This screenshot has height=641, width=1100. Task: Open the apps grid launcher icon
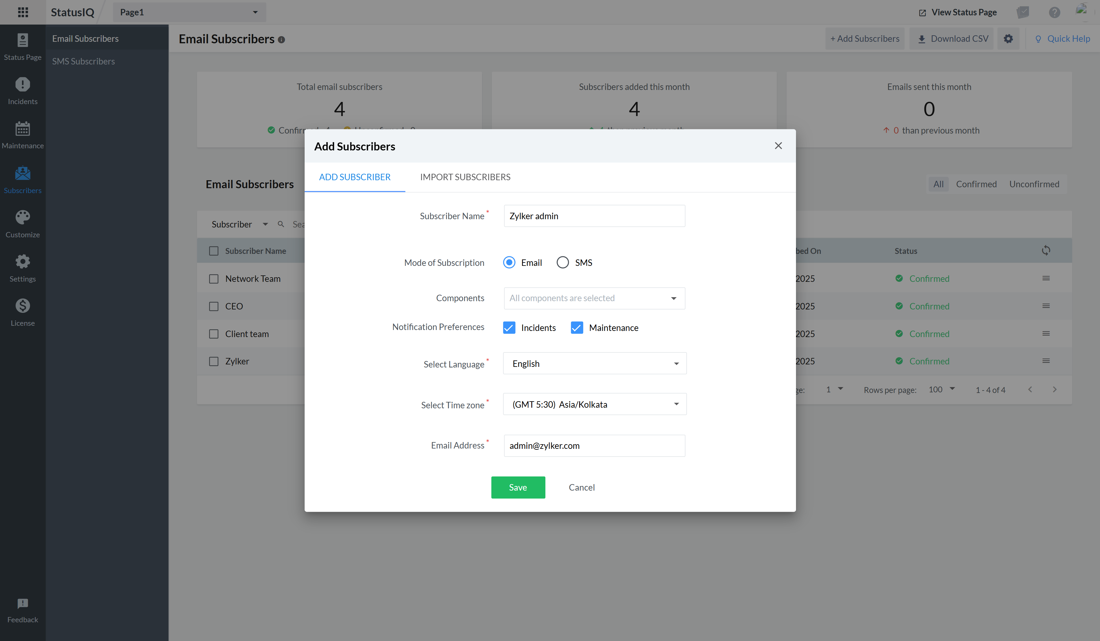tap(23, 12)
